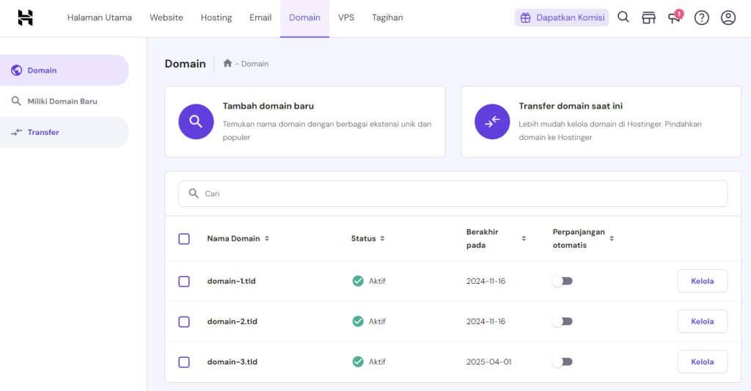Click the domain-3.tld name
Image resolution: width=751 pixels, height=391 pixels.
tap(232, 362)
